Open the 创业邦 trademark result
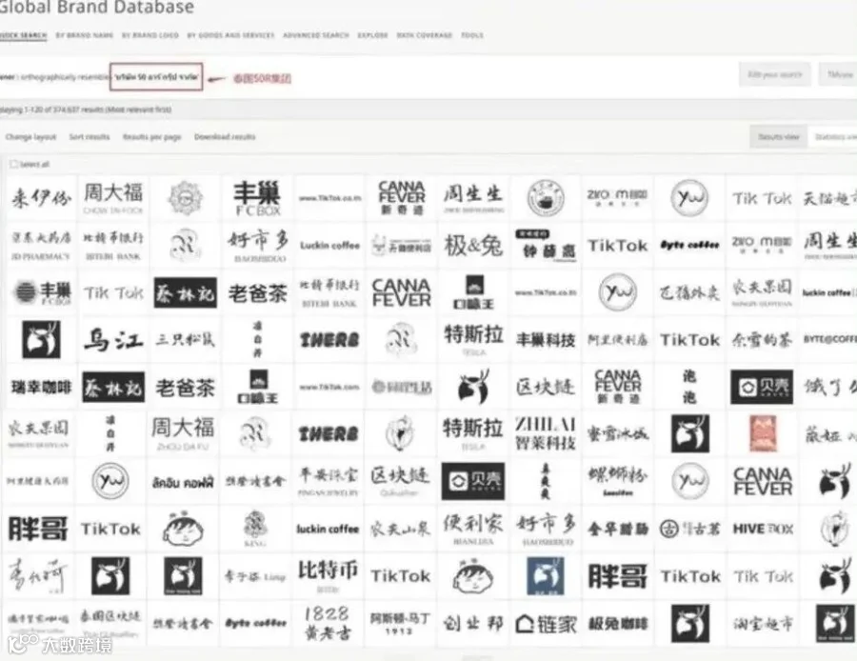This screenshot has height=661, width=857. (473, 623)
